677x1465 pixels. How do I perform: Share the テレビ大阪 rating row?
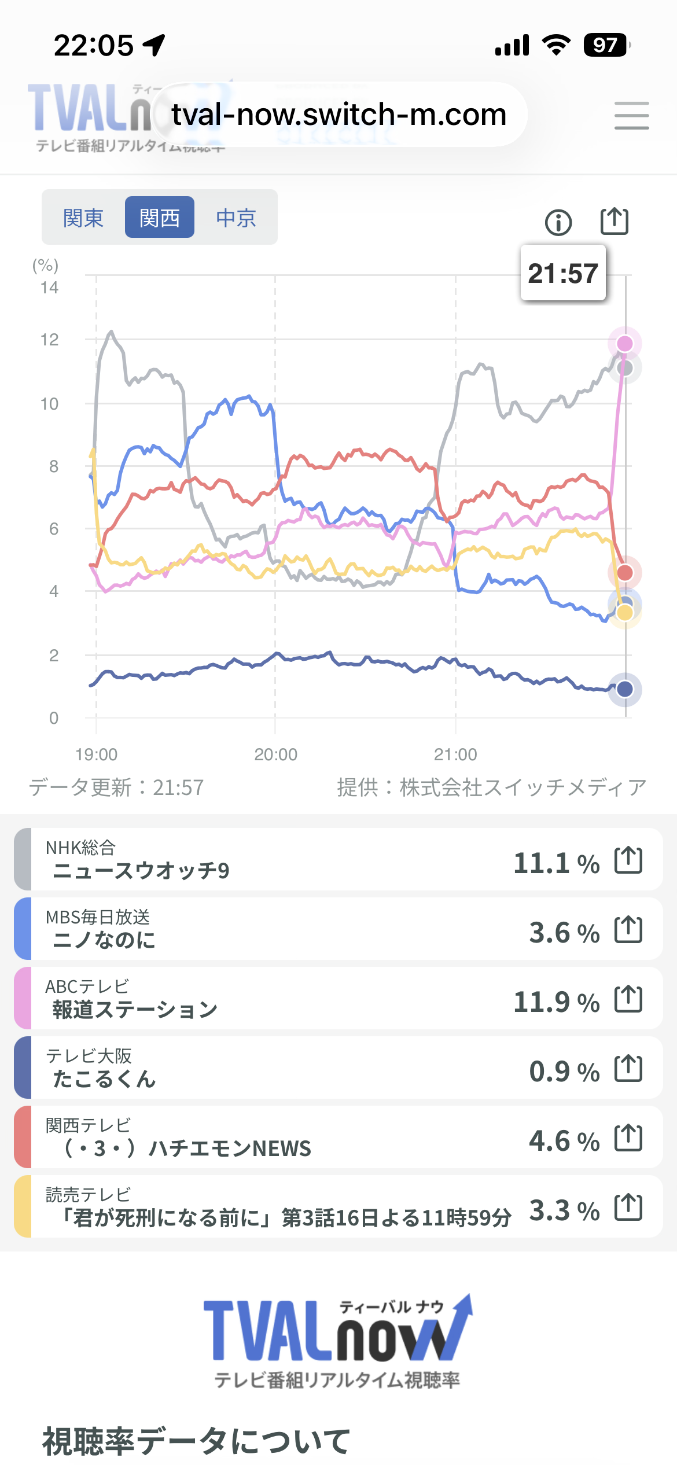628,1068
